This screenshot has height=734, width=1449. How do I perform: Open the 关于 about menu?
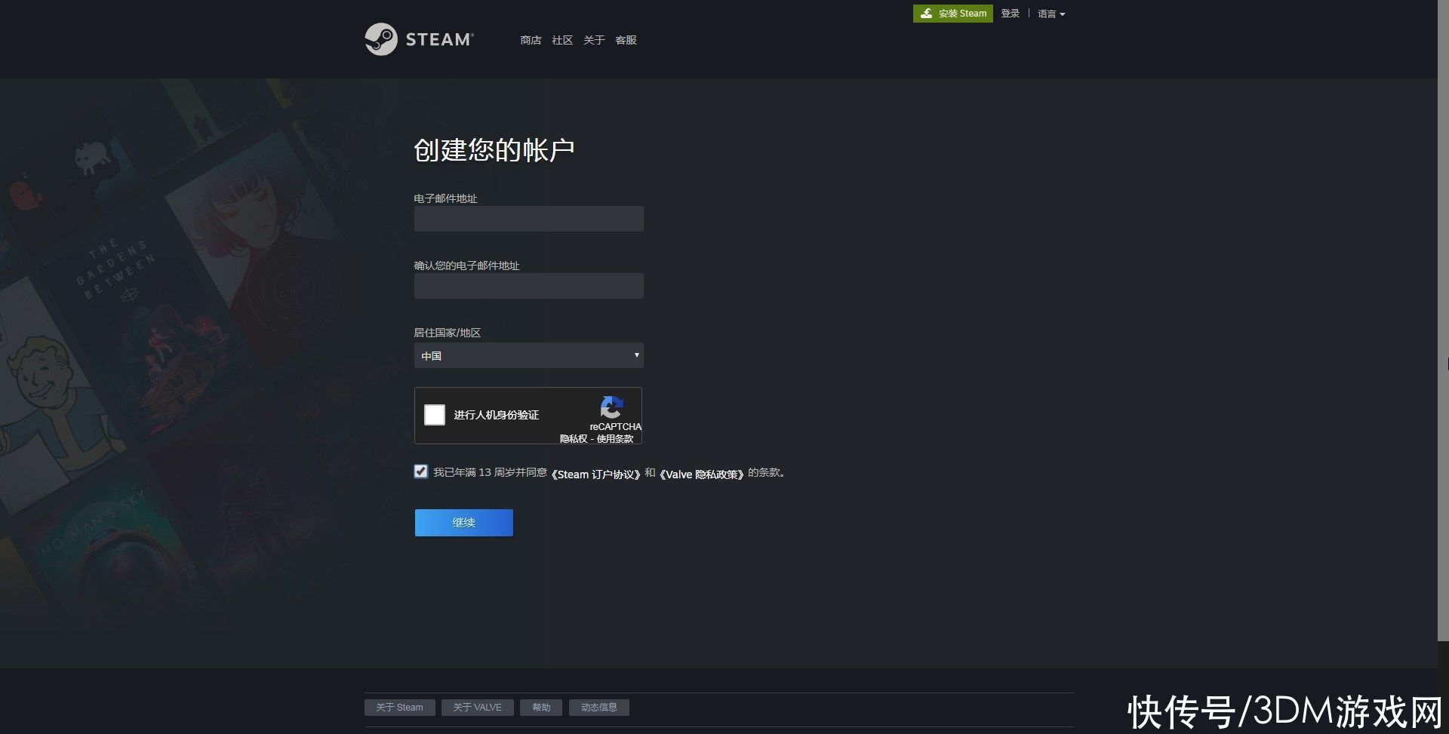click(594, 40)
